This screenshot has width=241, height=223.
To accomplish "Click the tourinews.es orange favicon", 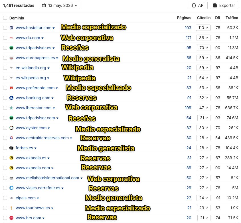I will pos(11,208).
